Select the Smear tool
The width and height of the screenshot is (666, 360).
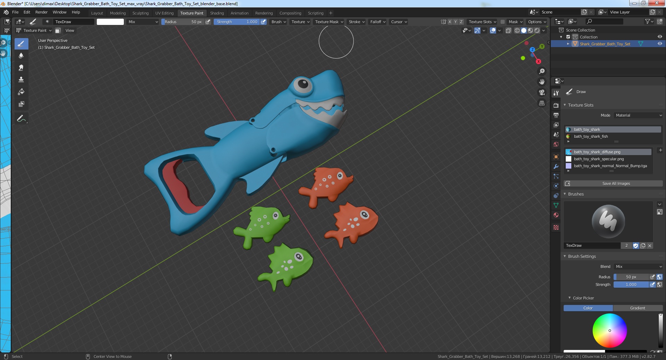[21, 67]
